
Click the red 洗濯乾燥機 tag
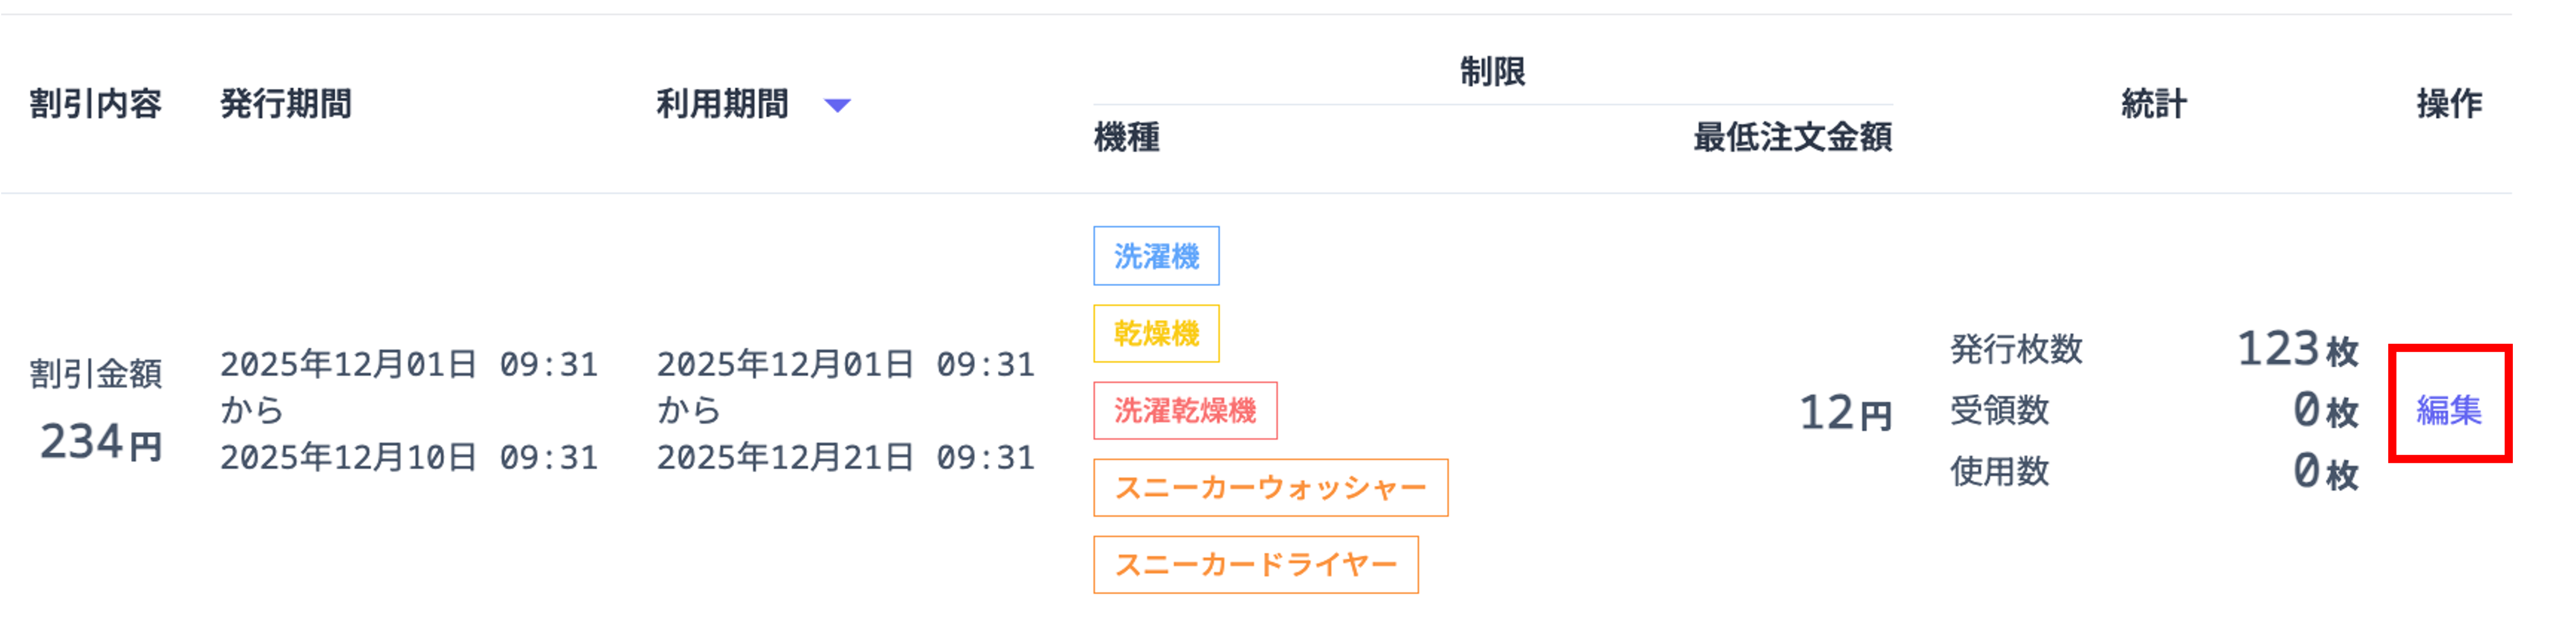(x=1185, y=410)
